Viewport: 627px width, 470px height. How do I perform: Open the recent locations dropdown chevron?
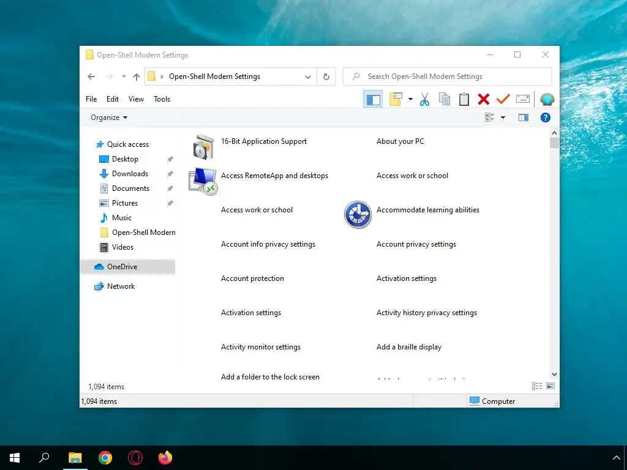124,76
